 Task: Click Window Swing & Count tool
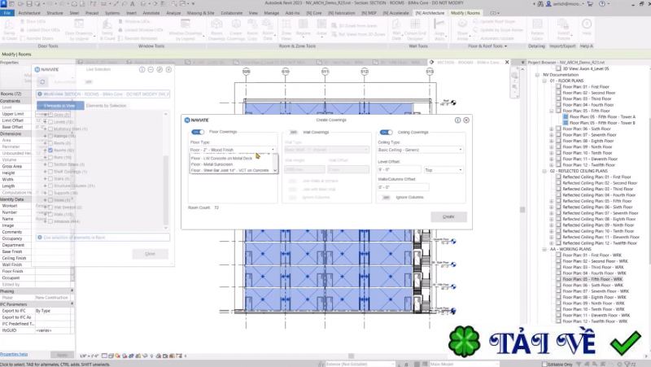[107, 29]
